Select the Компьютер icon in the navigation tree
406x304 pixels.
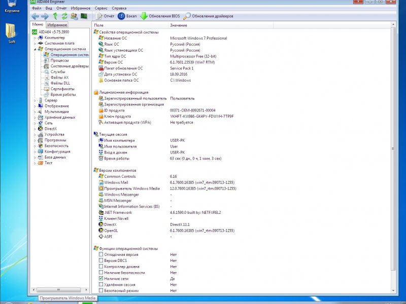pos(41,37)
